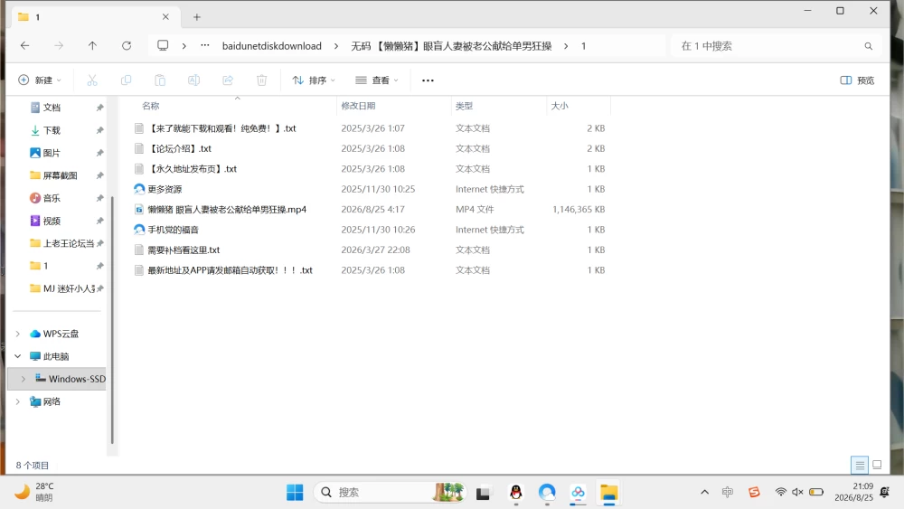904x509 pixels.
Task: Switch to details view layout toggle
Action: (860, 465)
